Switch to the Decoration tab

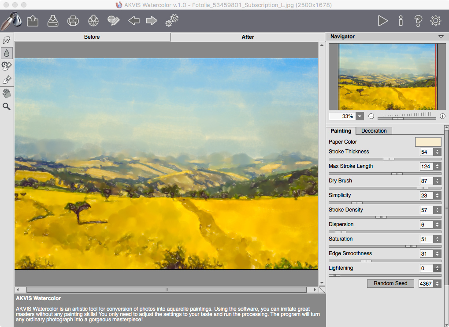click(374, 131)
